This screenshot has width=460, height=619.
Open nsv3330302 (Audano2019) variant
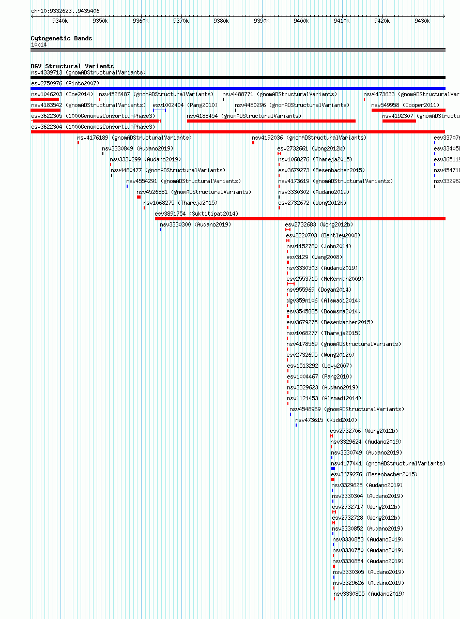tap(314, 192)
